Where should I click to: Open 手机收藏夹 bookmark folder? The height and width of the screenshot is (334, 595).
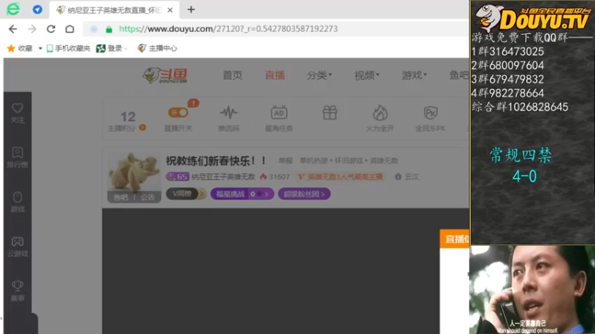coord(68,48)
